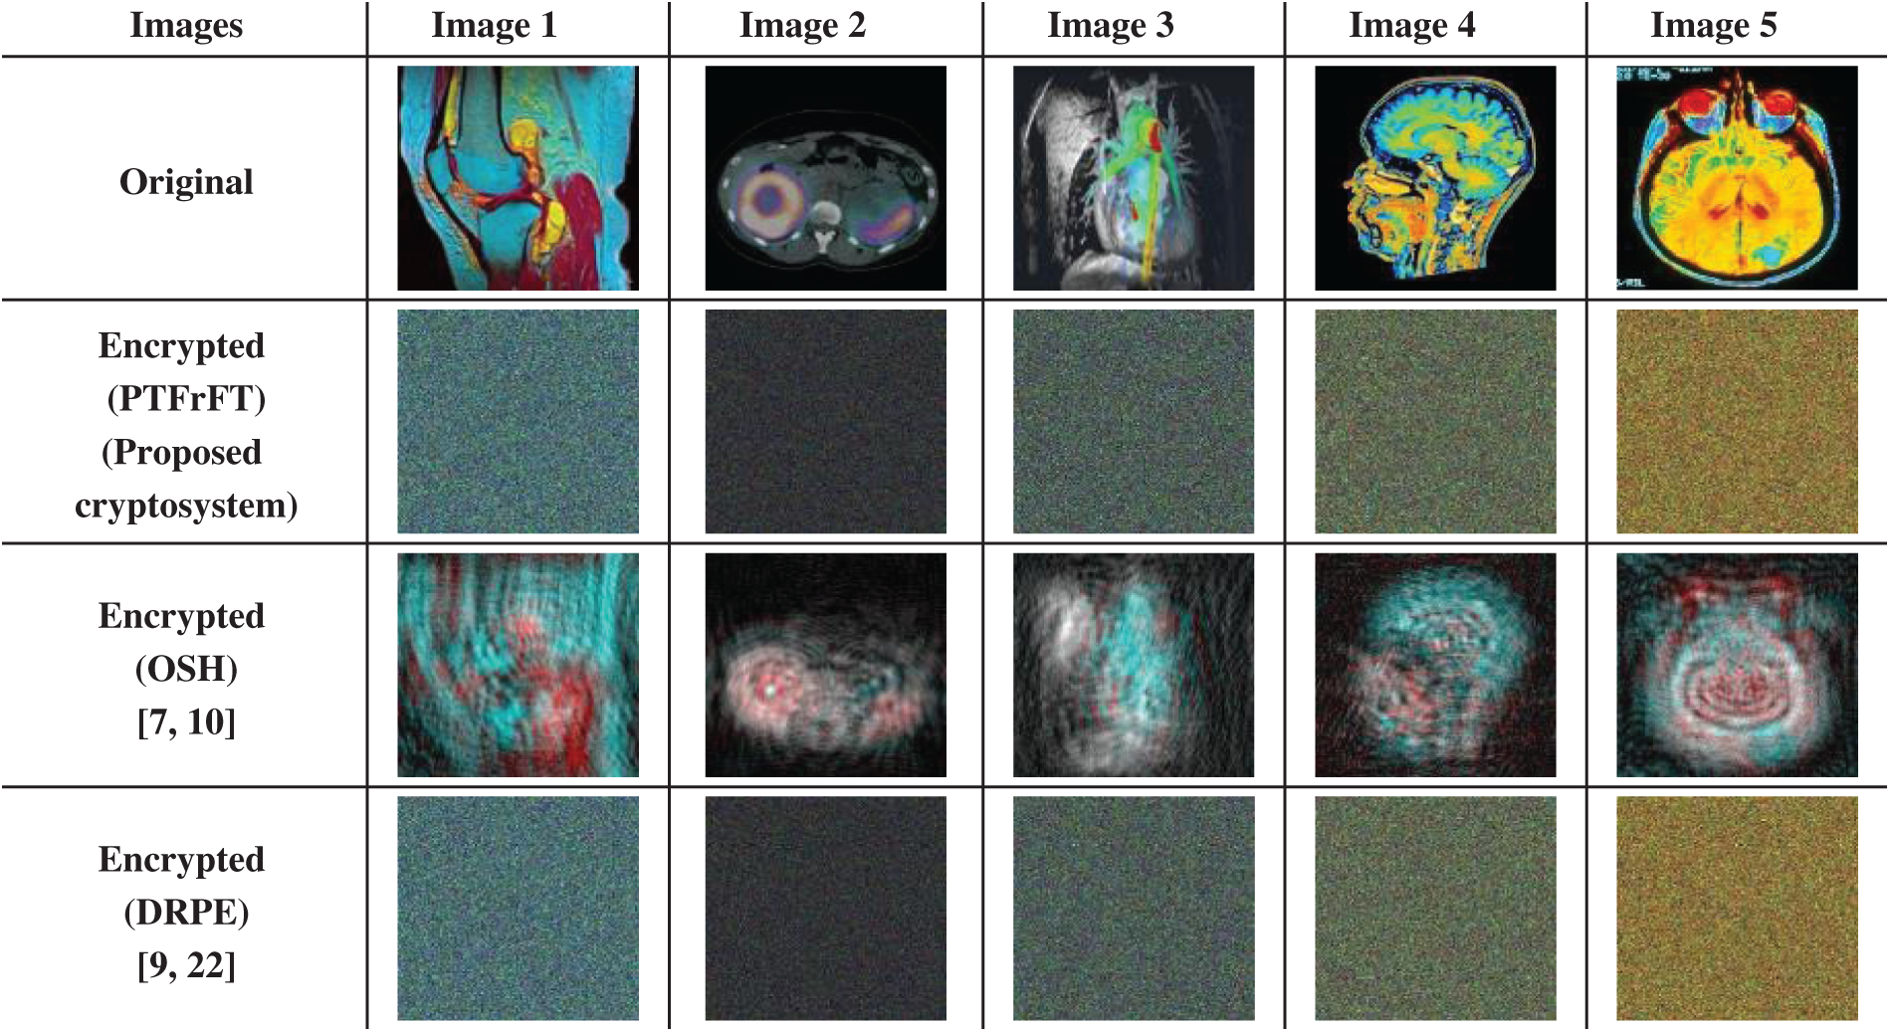Click DRPE encrypted thumbnail for Image 4
Image resolution: width=1890 pixels, height=1032 pixels.
pyautogui.click(x=1435, y=908)
